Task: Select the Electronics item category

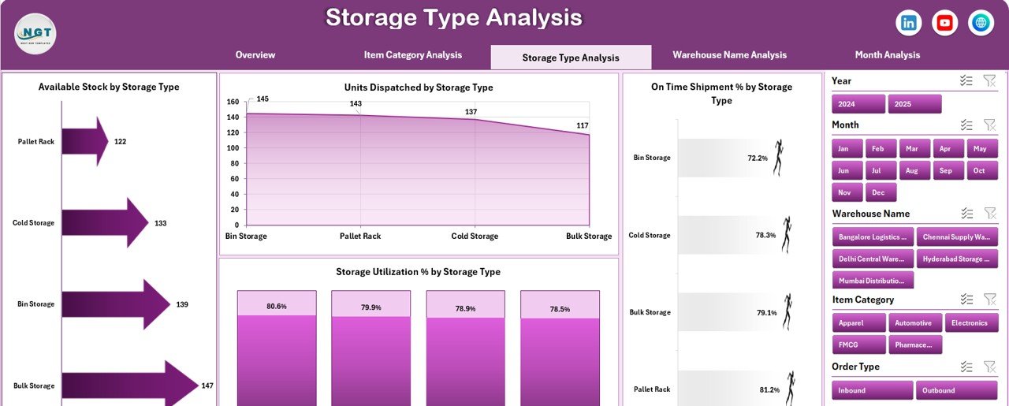Action: pos(969,322)
